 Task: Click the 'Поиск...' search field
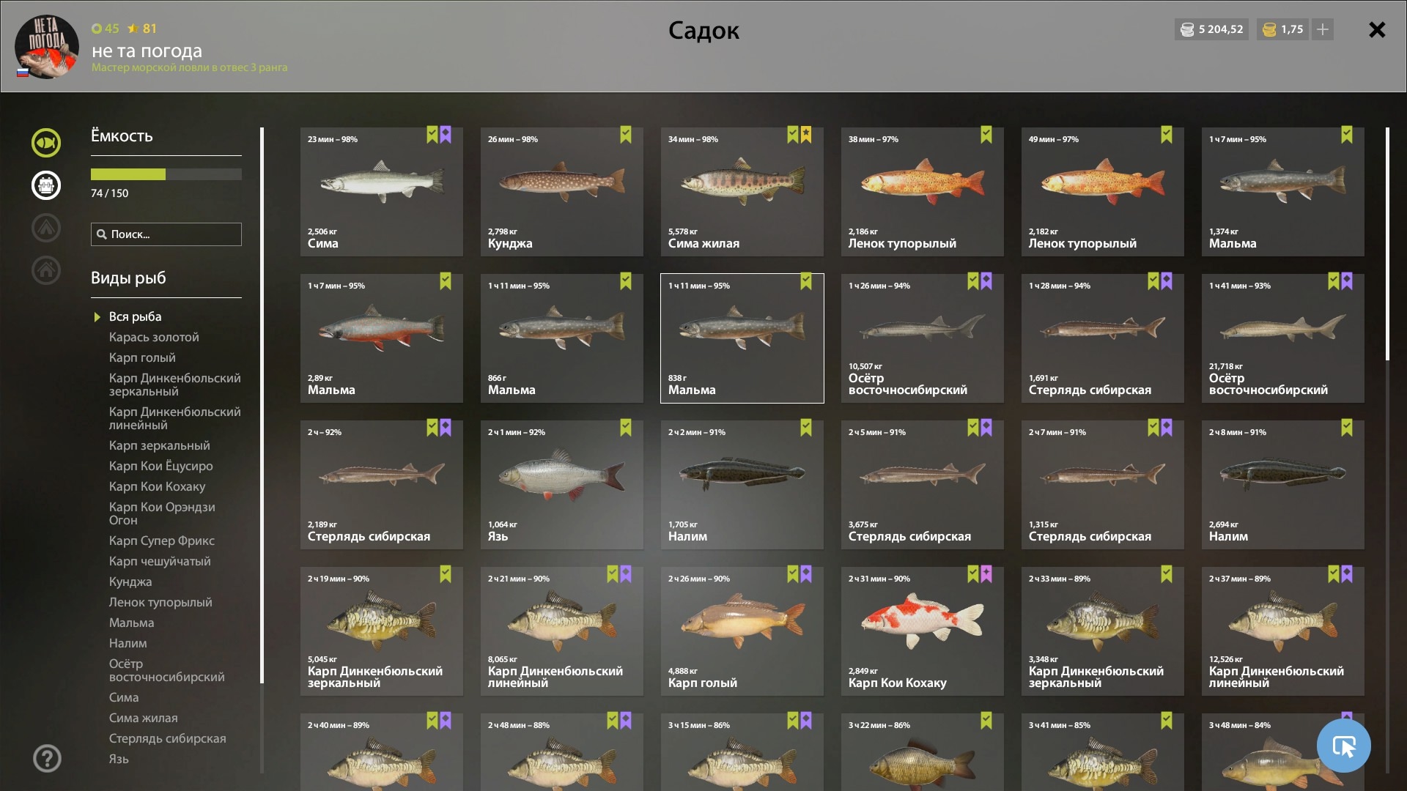tap(166, 234)
